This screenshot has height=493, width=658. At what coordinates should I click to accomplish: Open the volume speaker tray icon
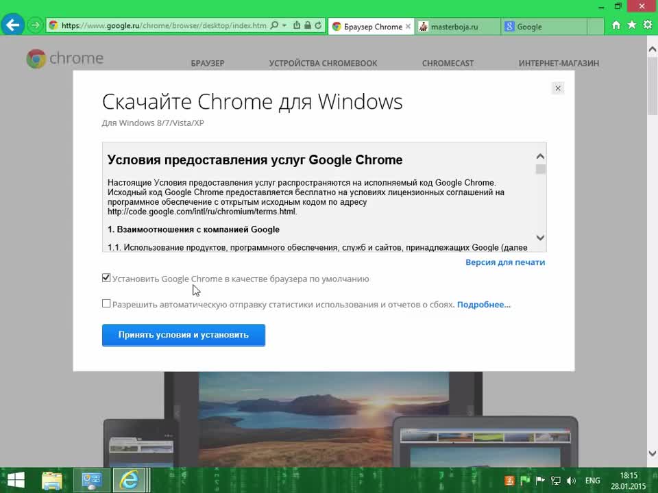coord(571,481)
